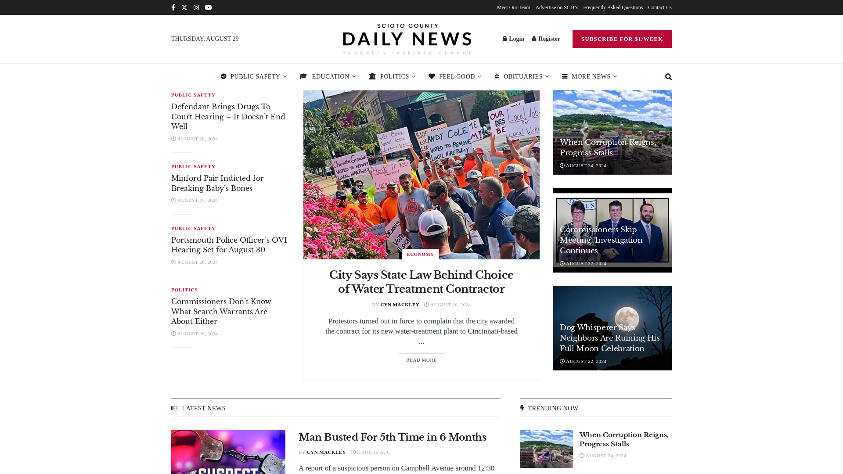Click author Cyn Mackley on featured article

pos(400,305)
